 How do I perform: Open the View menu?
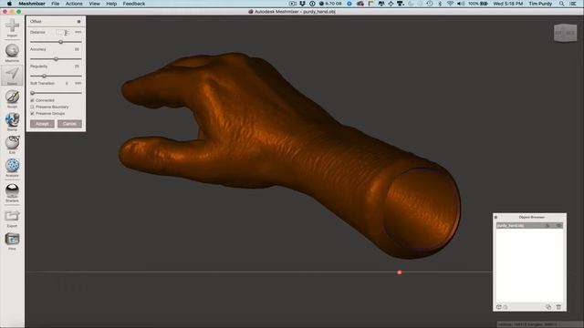(x=95, y=4)
